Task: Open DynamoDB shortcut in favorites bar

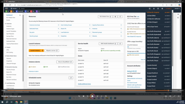Action: click(20, 11)
